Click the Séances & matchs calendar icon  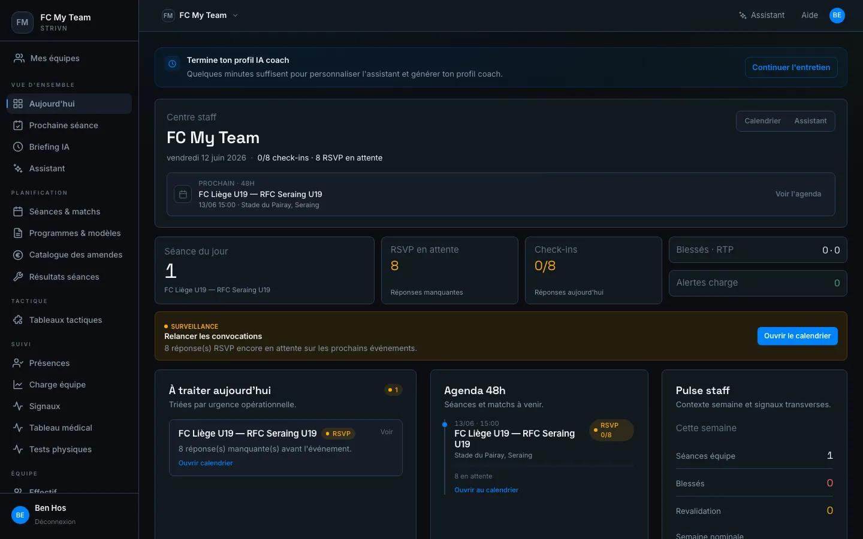(x=18, y=211)
